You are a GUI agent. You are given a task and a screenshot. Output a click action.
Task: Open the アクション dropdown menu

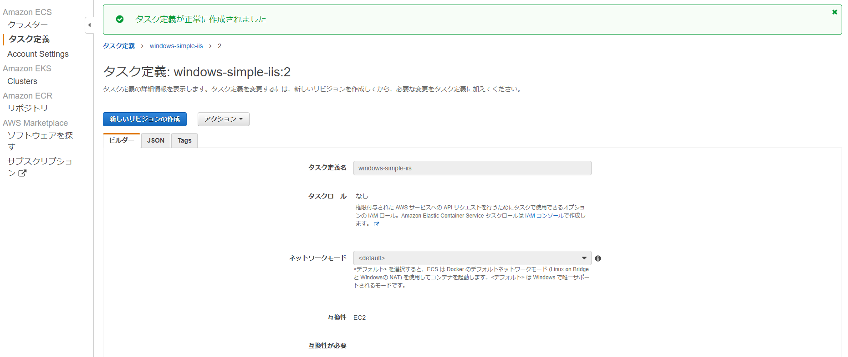[x=224, y=119]
